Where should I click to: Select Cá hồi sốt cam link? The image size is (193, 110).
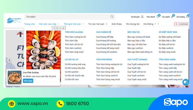[x=72, y=80]
